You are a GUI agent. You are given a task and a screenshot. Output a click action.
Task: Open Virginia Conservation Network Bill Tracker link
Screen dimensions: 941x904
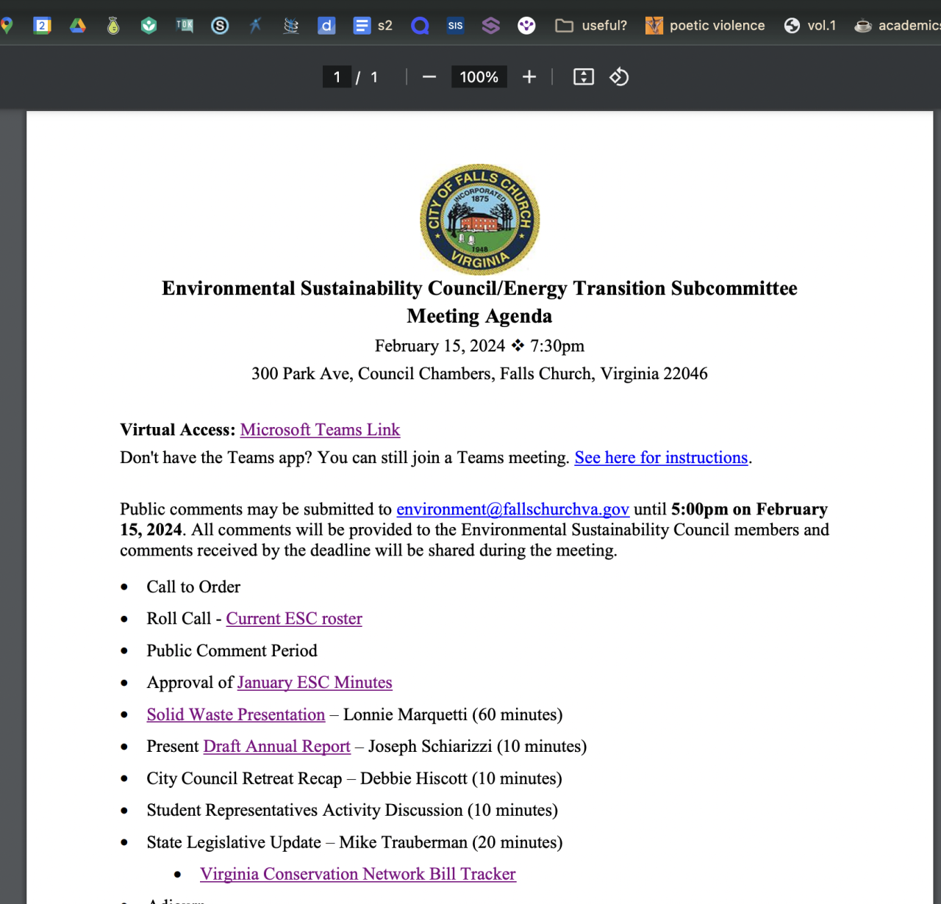click(358, 875)
